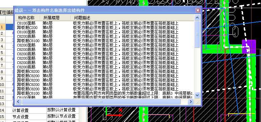Viewport: 261px width, 122px height.
Task: Select the purple column in drawing
Action: 249,47
